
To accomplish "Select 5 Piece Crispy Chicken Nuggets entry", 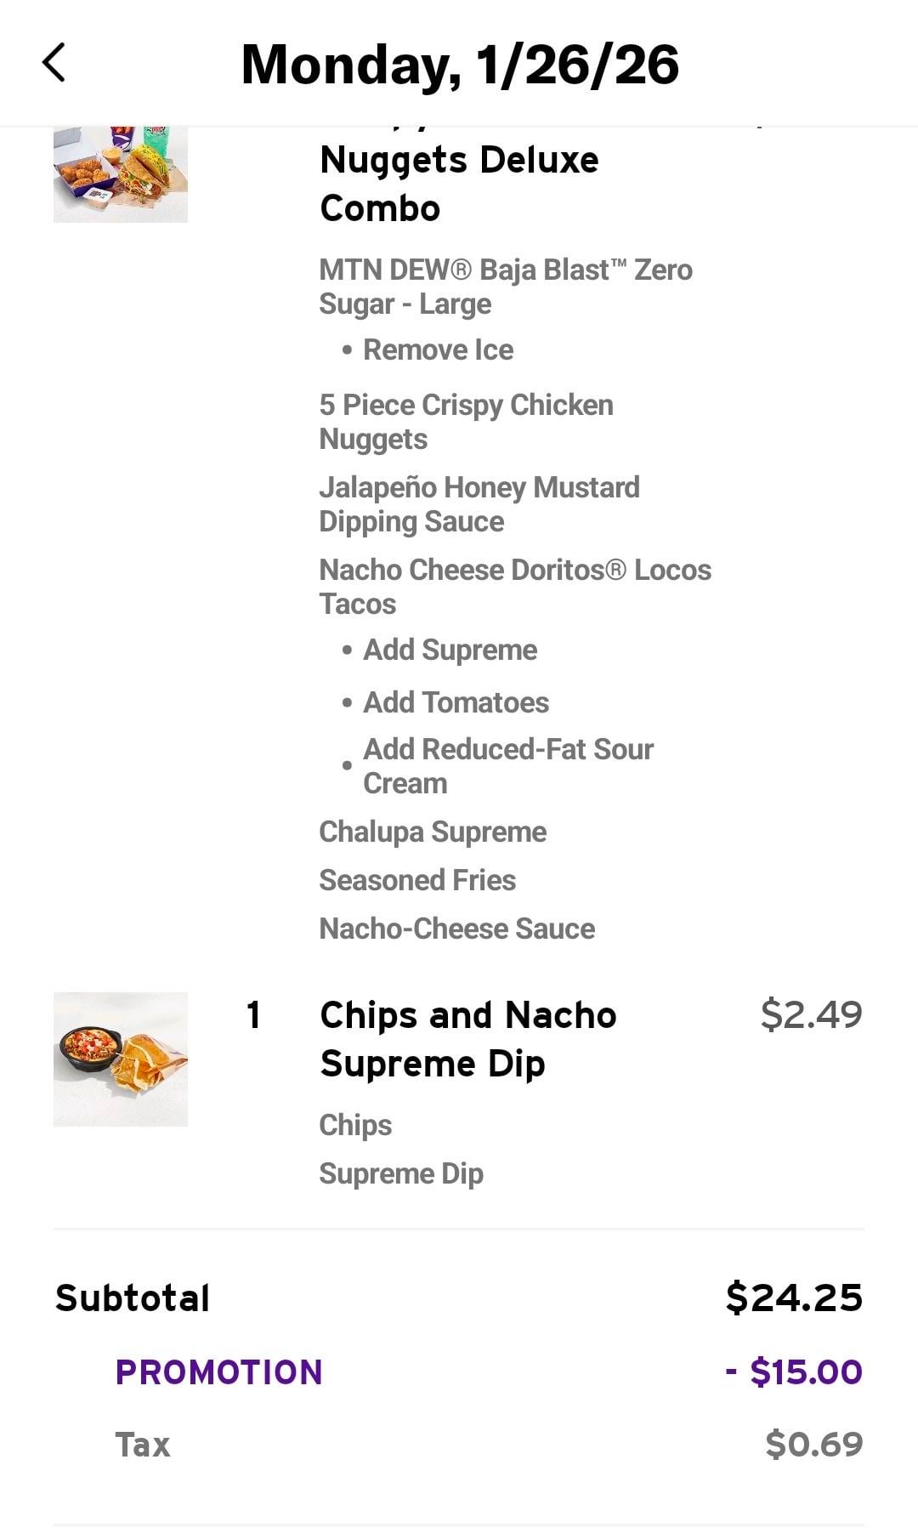I will (466, 422).
